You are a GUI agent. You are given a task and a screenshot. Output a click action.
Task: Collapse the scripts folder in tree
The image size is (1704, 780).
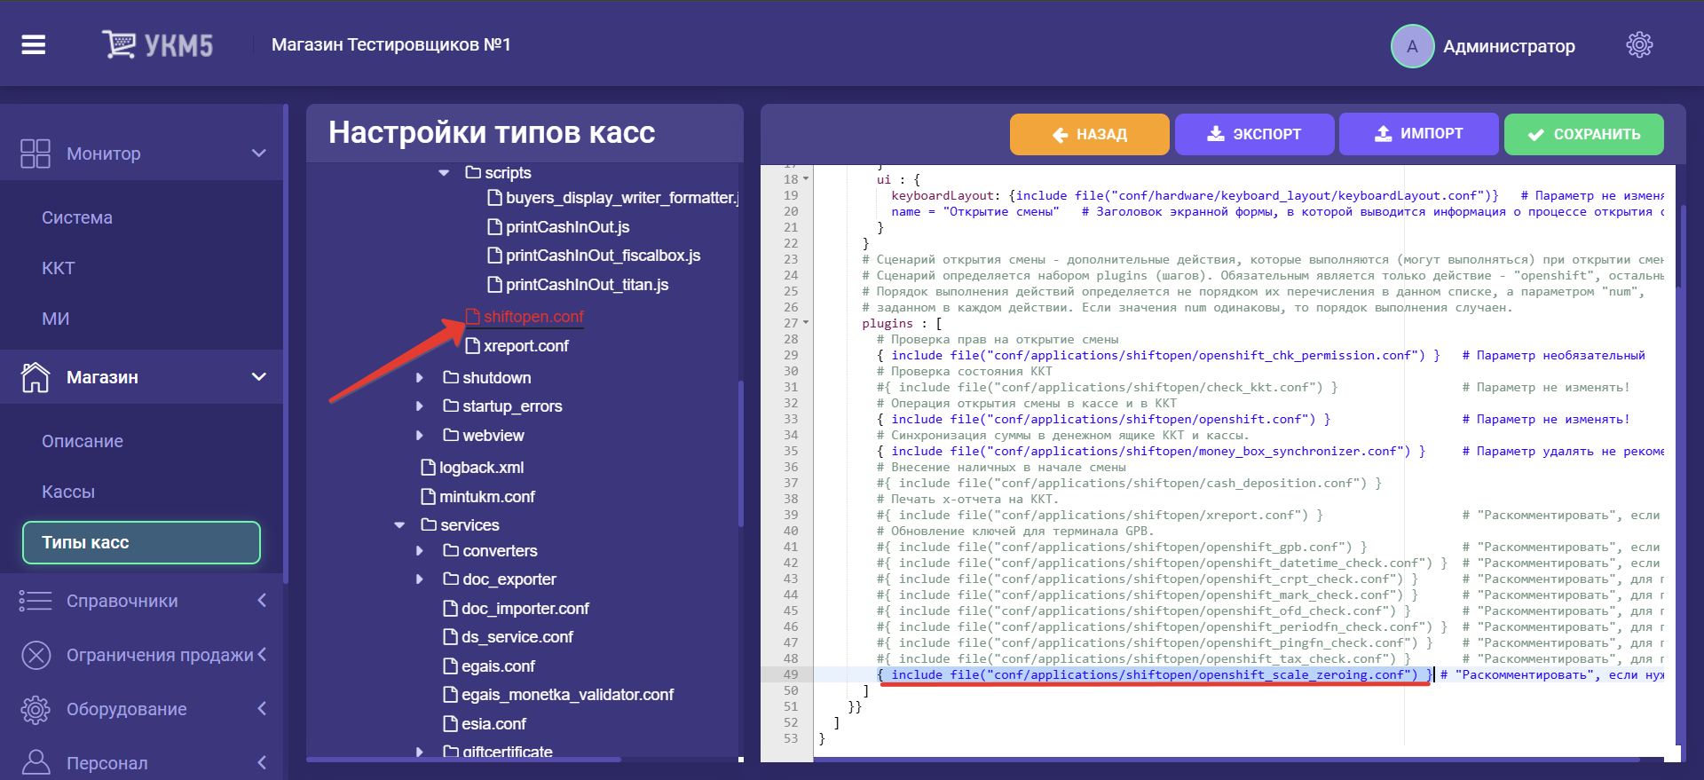(x=444, y=173)
